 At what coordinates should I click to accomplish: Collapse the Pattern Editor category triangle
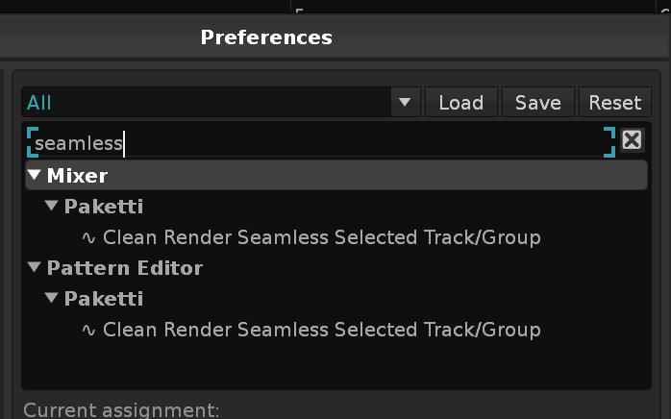tap(35, 267)
